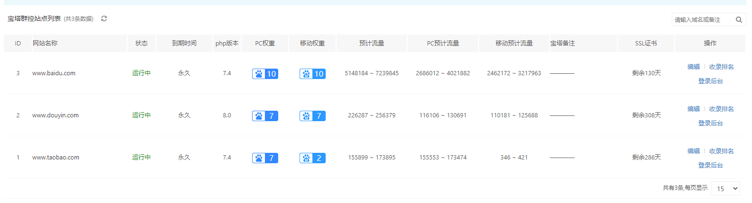Click the 宝塔群控站点列表 title
Viewport: 752px width, 203px height.
tap(34, 18)
